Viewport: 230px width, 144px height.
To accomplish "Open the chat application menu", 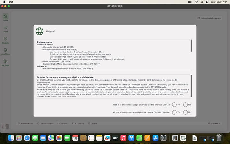I will click(11, 2).
